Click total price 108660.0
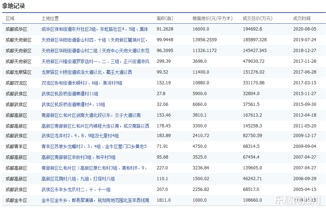Viewport: 326px width, 211px height. click(x=252, y=201)
